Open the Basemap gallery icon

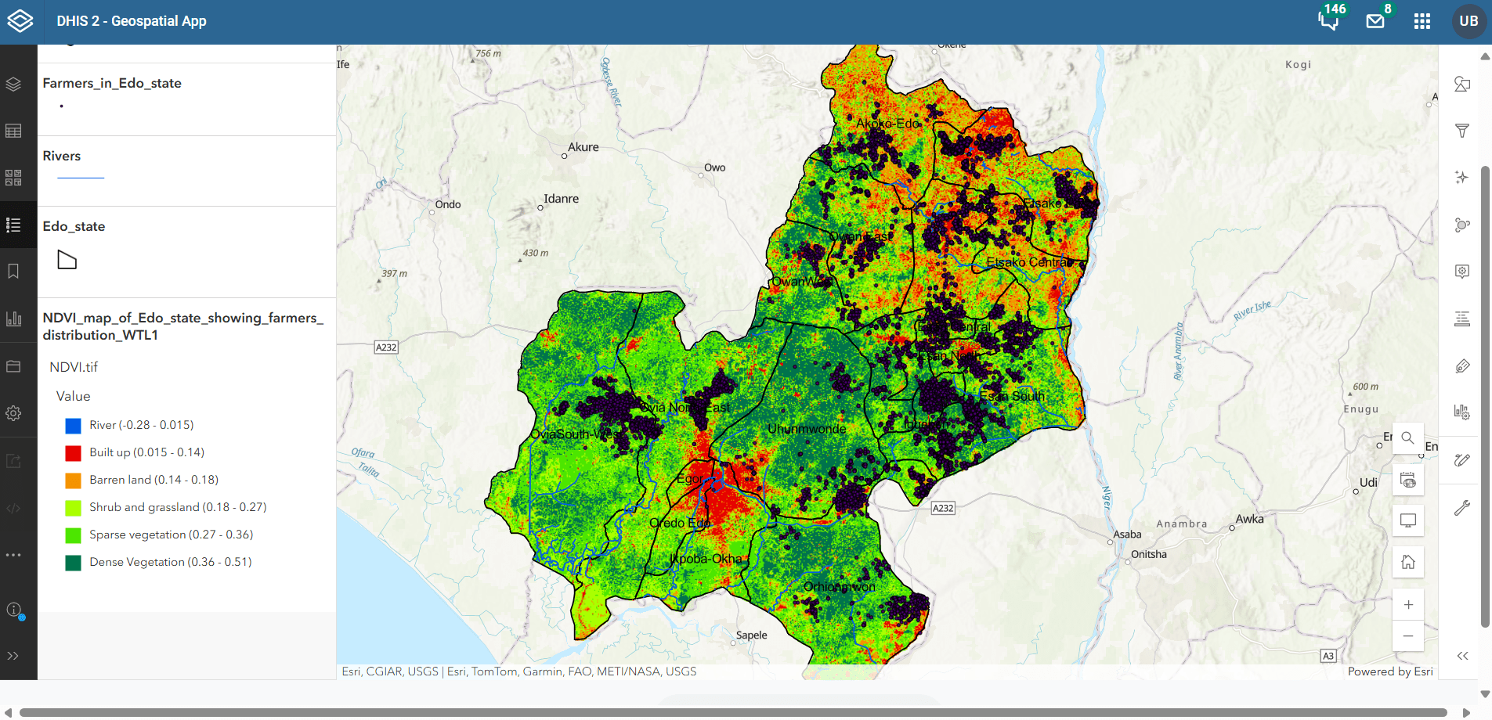(14, 178)
